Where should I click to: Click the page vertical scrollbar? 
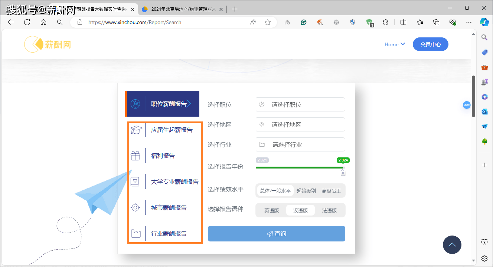[473, 96]
